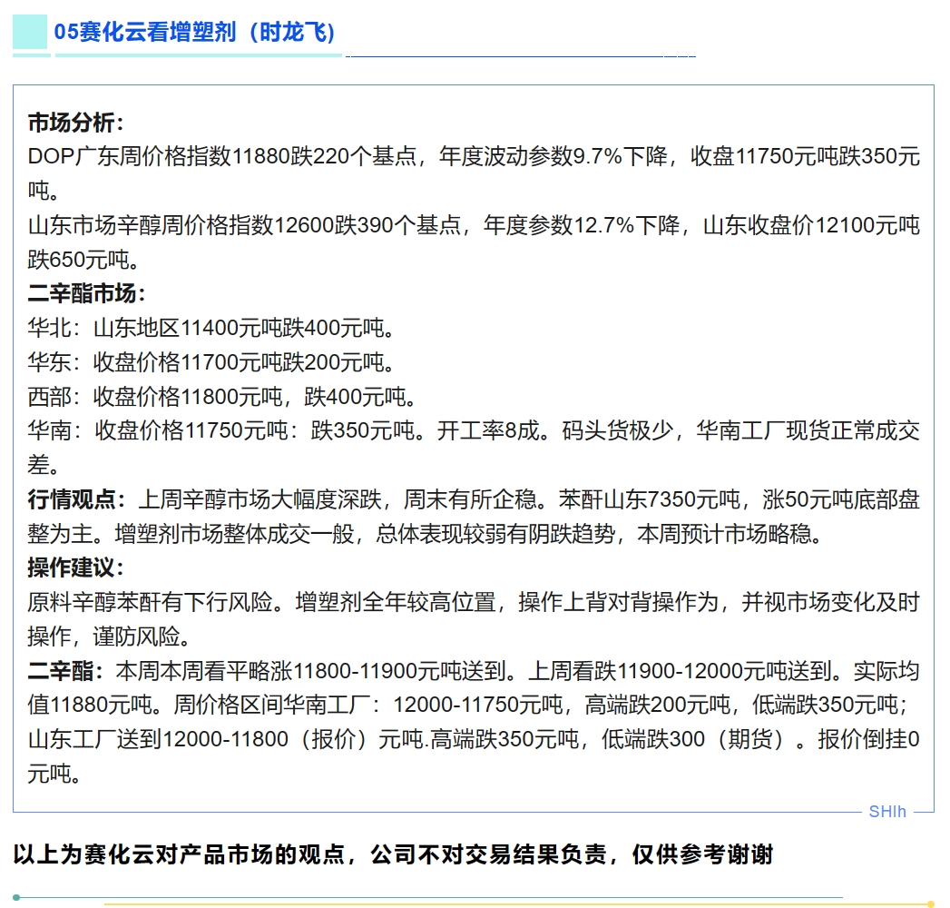Click the line starting 整为主。增塑剂市场整体成交一般
Image resolution: width=950 pixels, height=908 pixels.
[x=426, y=534]
